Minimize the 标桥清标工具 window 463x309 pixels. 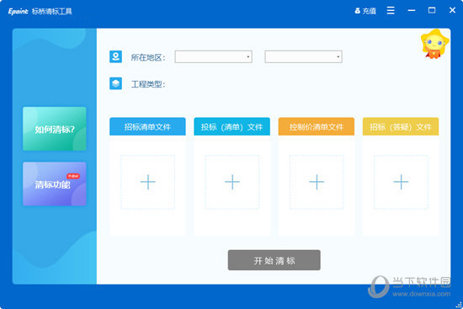coord(412,11)
